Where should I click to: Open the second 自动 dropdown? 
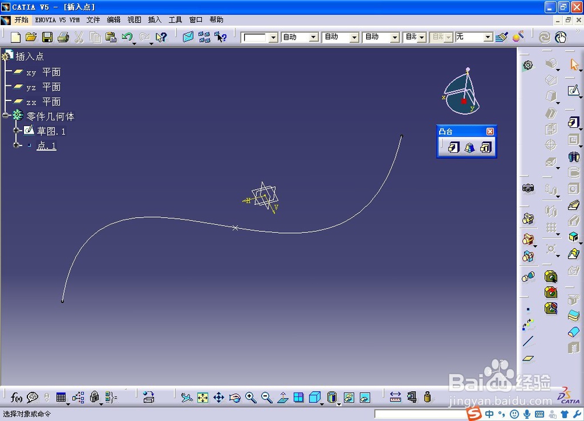click(x=354, y=37)
